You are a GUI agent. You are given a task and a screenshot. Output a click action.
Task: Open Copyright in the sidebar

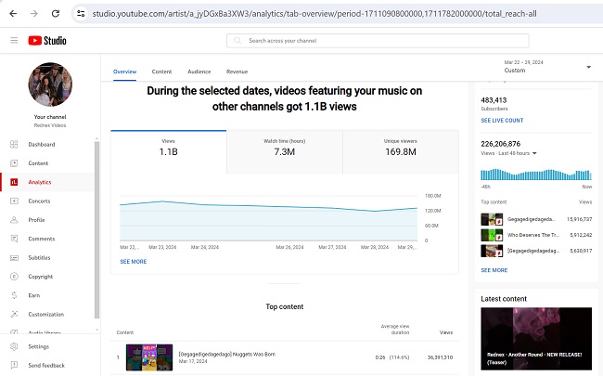coord(40,276)
